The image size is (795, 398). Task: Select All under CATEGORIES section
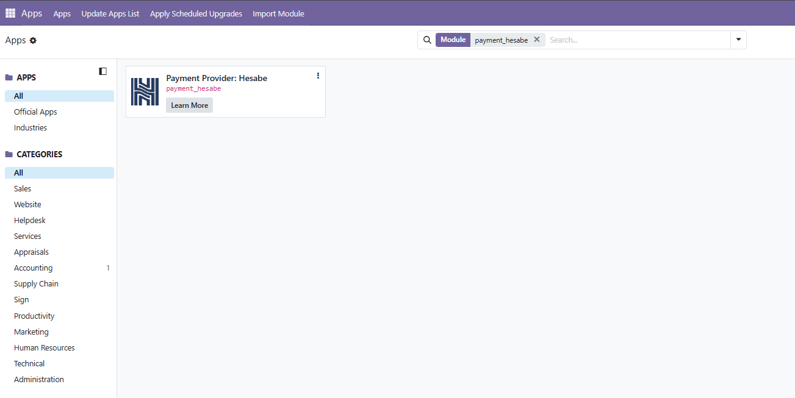(59, 172)
